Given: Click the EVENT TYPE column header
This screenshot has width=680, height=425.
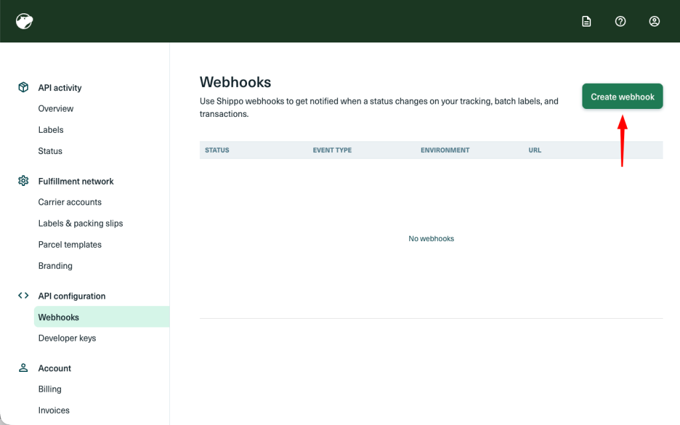Looking at the screenshot, I should (332, 150).
